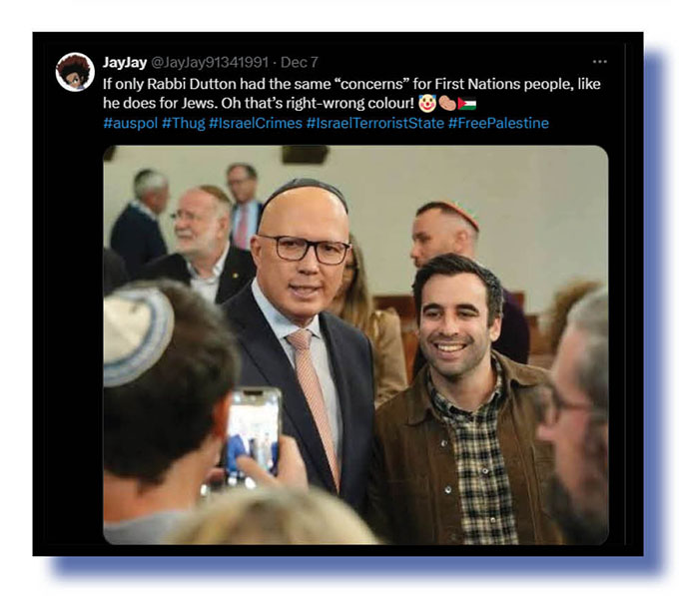Open the #auspol hashtag
Image resolution: width=679 pixels, height=596 pixels.
tap(131, 123)
